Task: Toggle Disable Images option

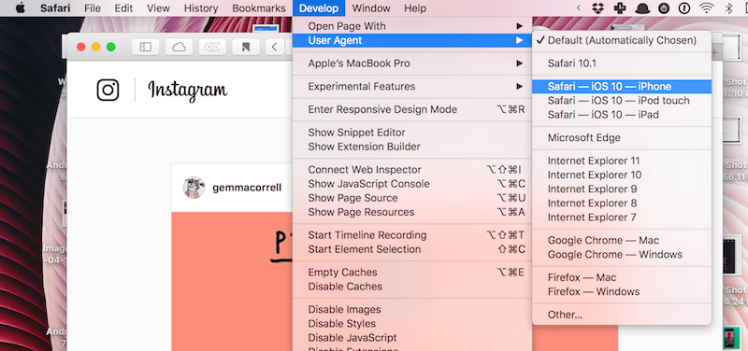Action: coord(412,310)
